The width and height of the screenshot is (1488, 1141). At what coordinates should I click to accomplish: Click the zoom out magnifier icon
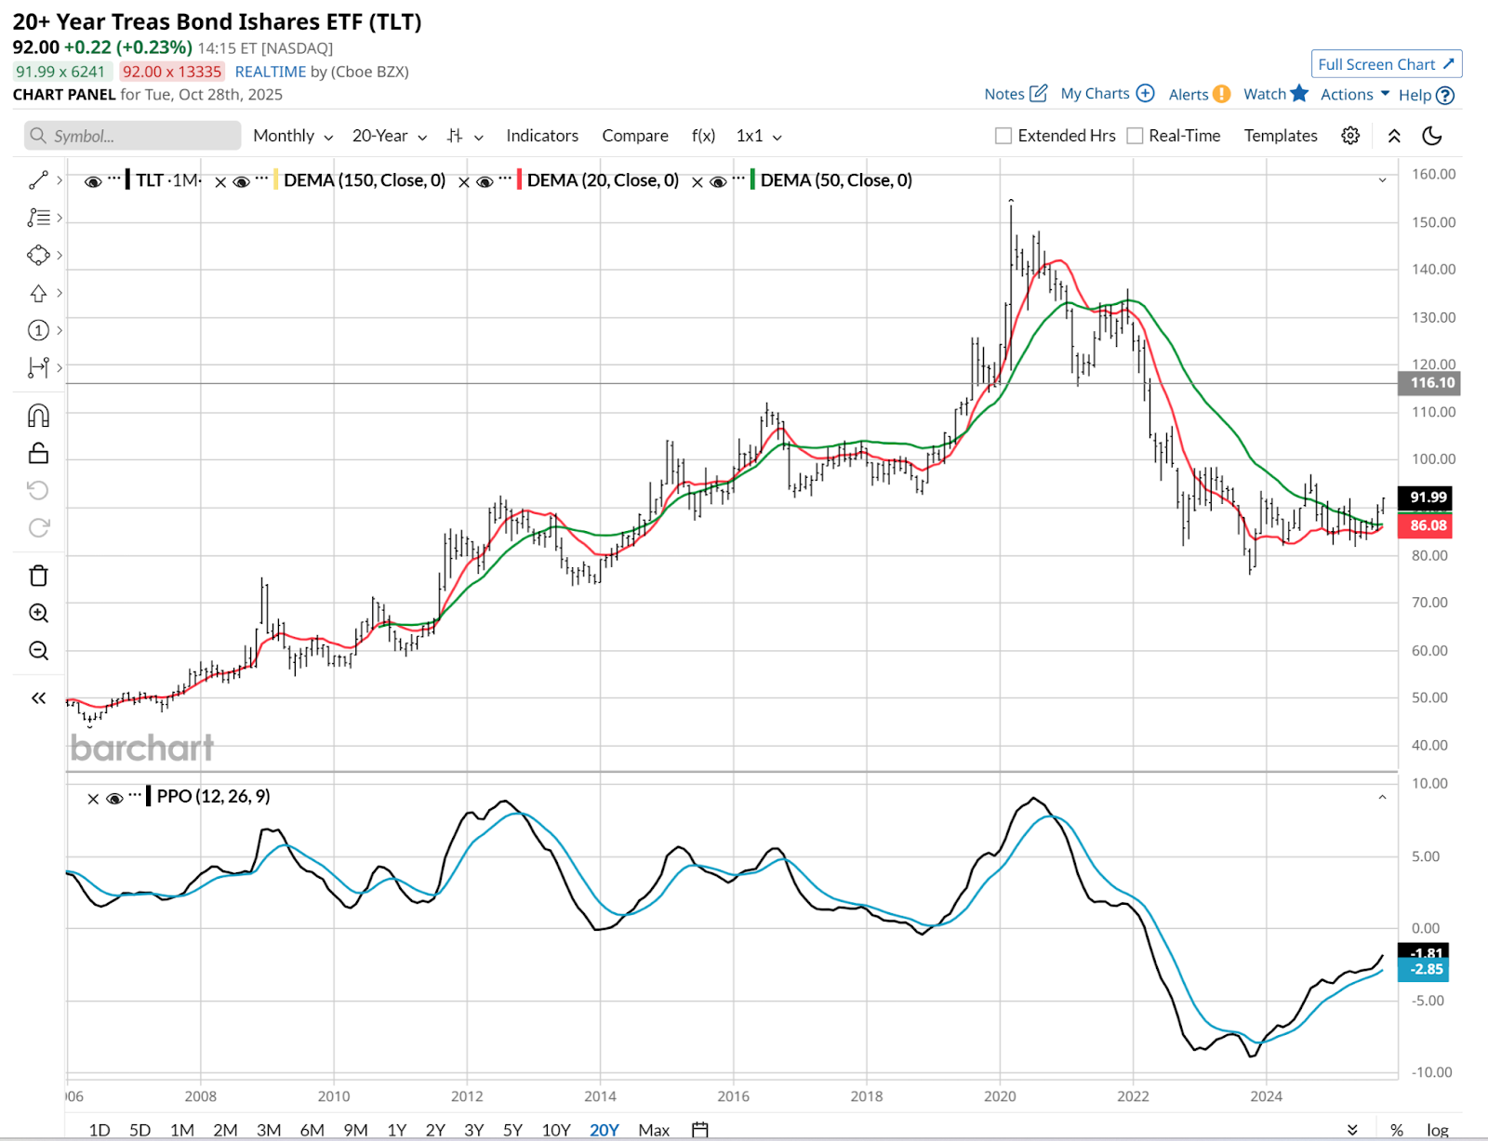click(38, 651)
